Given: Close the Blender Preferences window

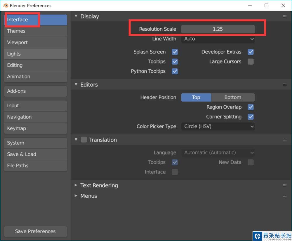Looking at the screenshot, I should click(x=283, y=5).
